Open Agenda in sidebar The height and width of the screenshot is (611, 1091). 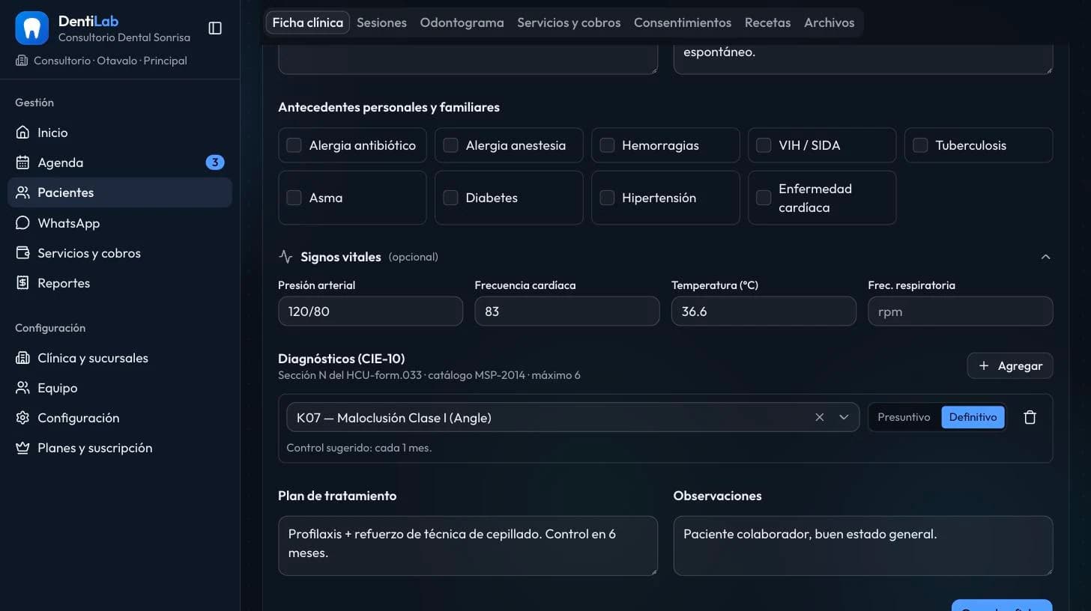point(120,162)
